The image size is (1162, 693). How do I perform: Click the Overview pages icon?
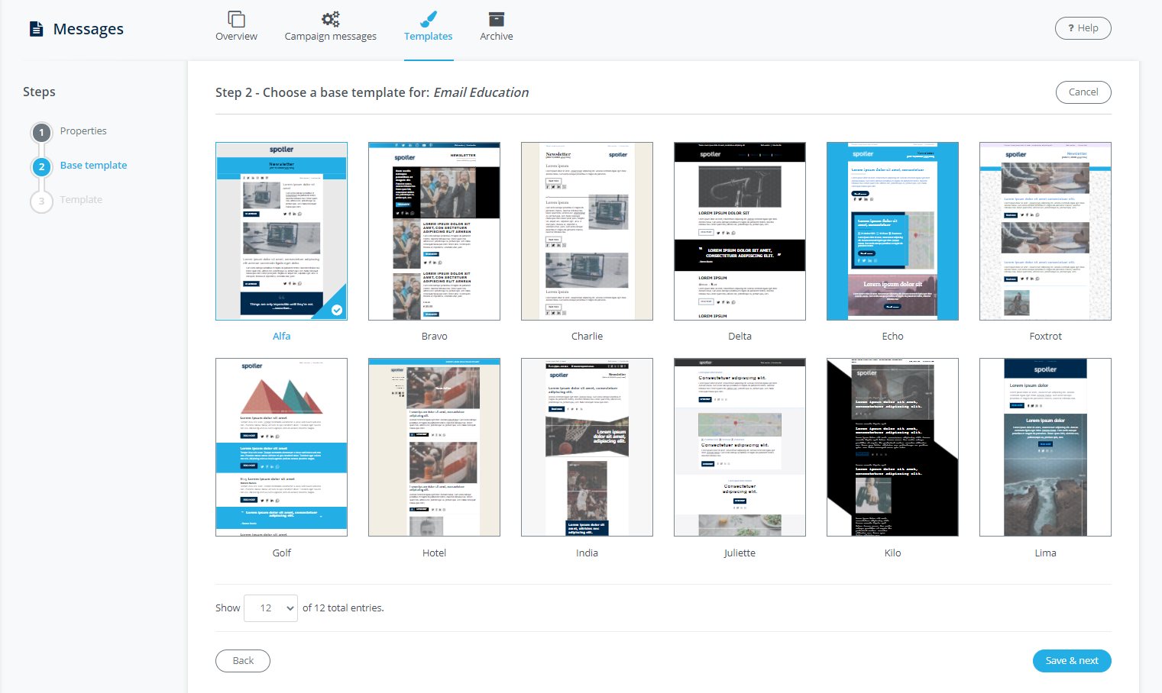pos(236,19)
